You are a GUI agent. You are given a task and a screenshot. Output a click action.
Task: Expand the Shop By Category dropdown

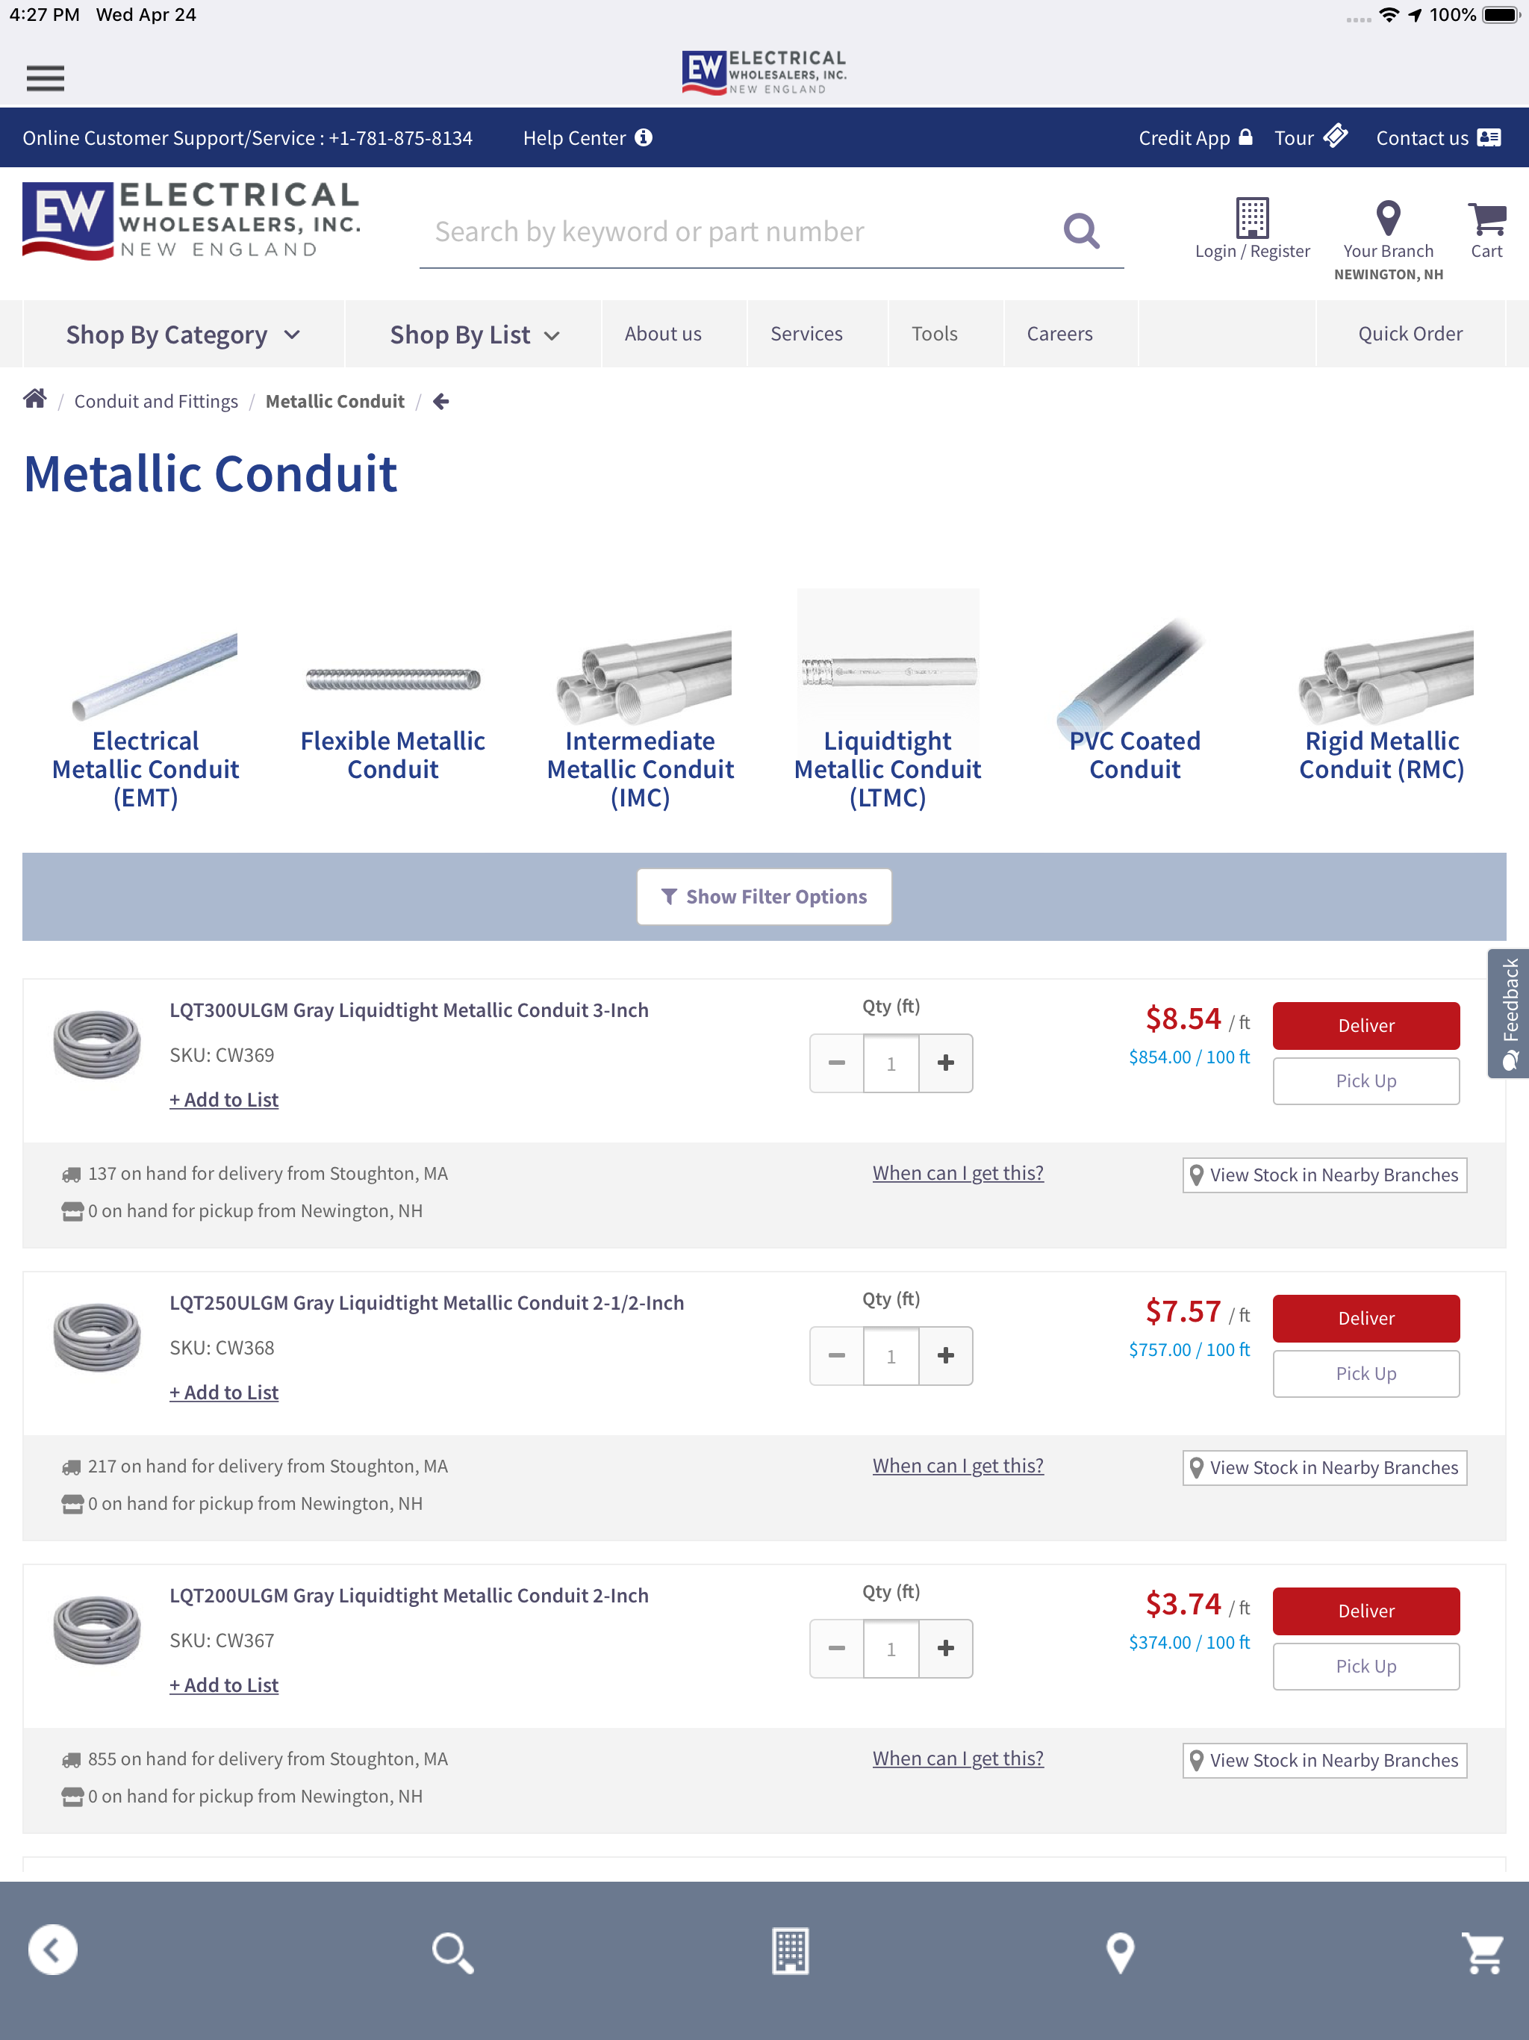pos(184,335)
